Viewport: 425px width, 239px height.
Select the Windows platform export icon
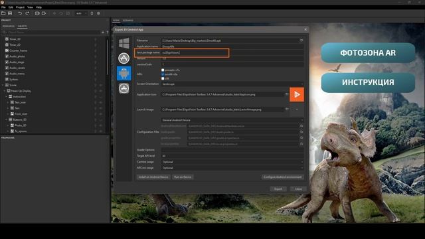[124, 43]
